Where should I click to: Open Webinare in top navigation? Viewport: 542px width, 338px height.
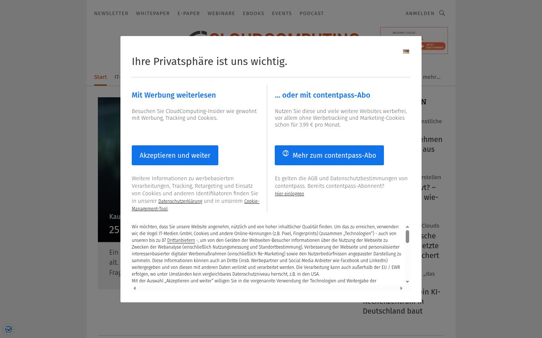click(x=221, y=13)
